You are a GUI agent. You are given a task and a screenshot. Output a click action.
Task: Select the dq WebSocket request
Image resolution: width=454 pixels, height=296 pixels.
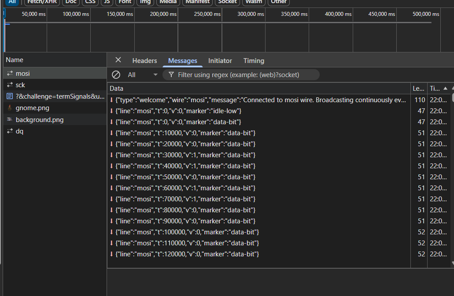pyautogui.click(x=55, y=131)
